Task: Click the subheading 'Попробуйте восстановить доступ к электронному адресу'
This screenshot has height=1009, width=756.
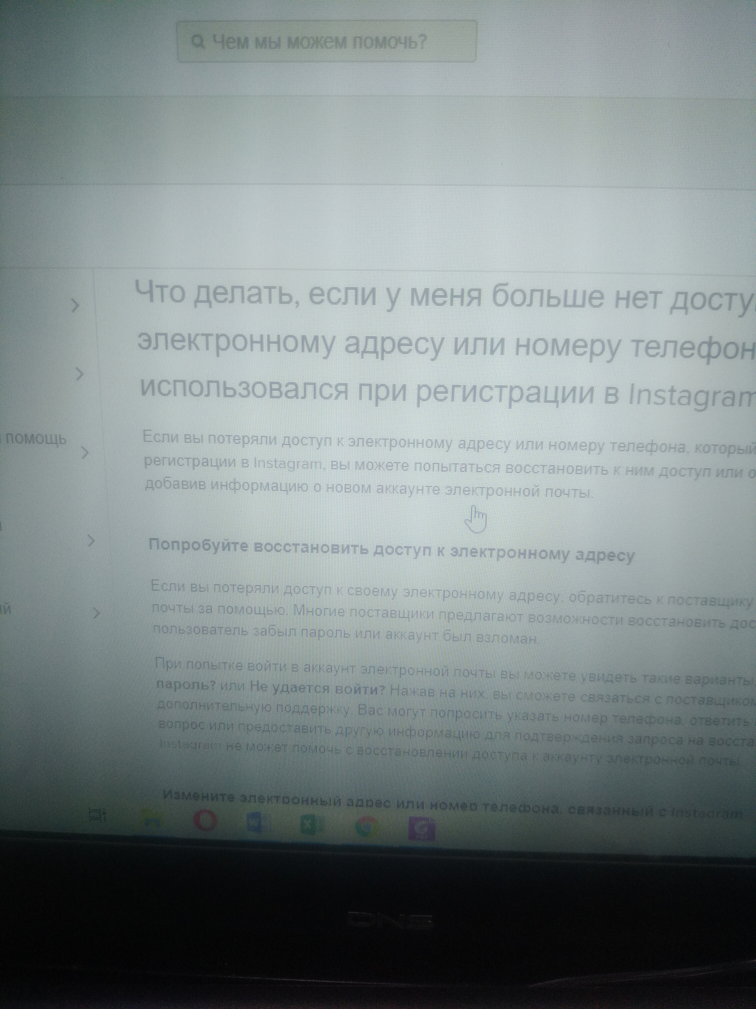Action: [391, 550]
